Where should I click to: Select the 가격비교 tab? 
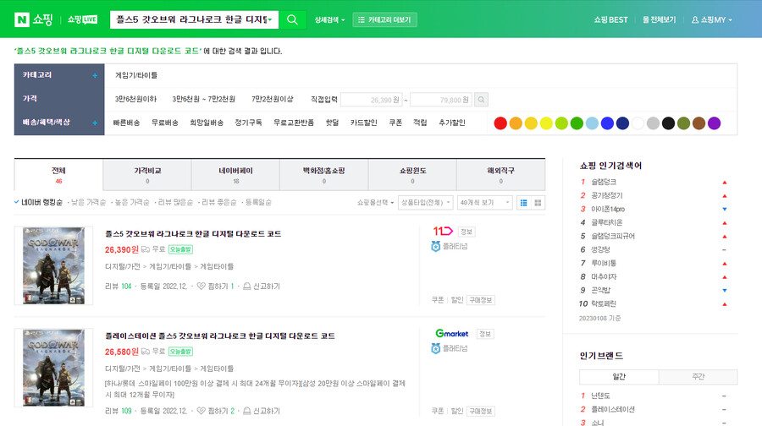pos(147,175)
